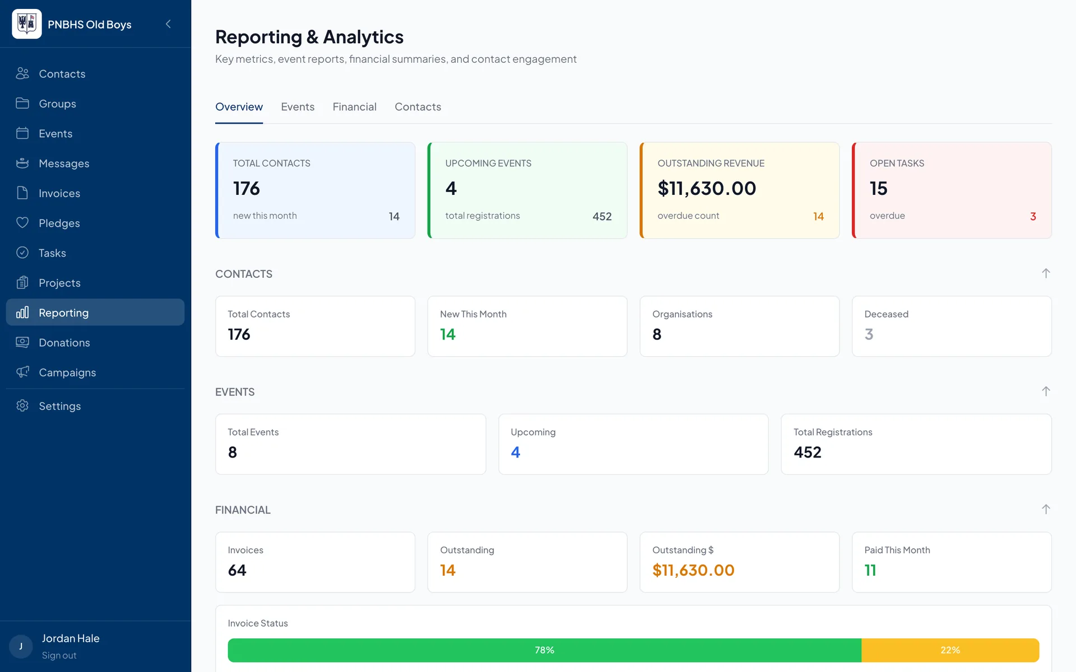Open the Total Contacts summary card
This screenshot has height=672, width=1076.
(315, 190)
